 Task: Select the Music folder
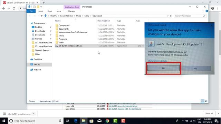point(61,35)
